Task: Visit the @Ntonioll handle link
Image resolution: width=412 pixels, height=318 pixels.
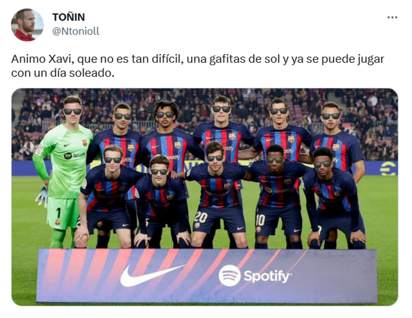Action: pyautogui.click(x=76, y=31)
